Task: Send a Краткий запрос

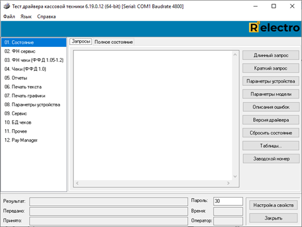Action: coord(271,68)
